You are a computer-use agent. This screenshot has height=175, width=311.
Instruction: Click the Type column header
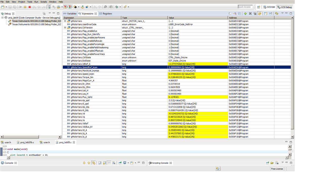point(144,18)
